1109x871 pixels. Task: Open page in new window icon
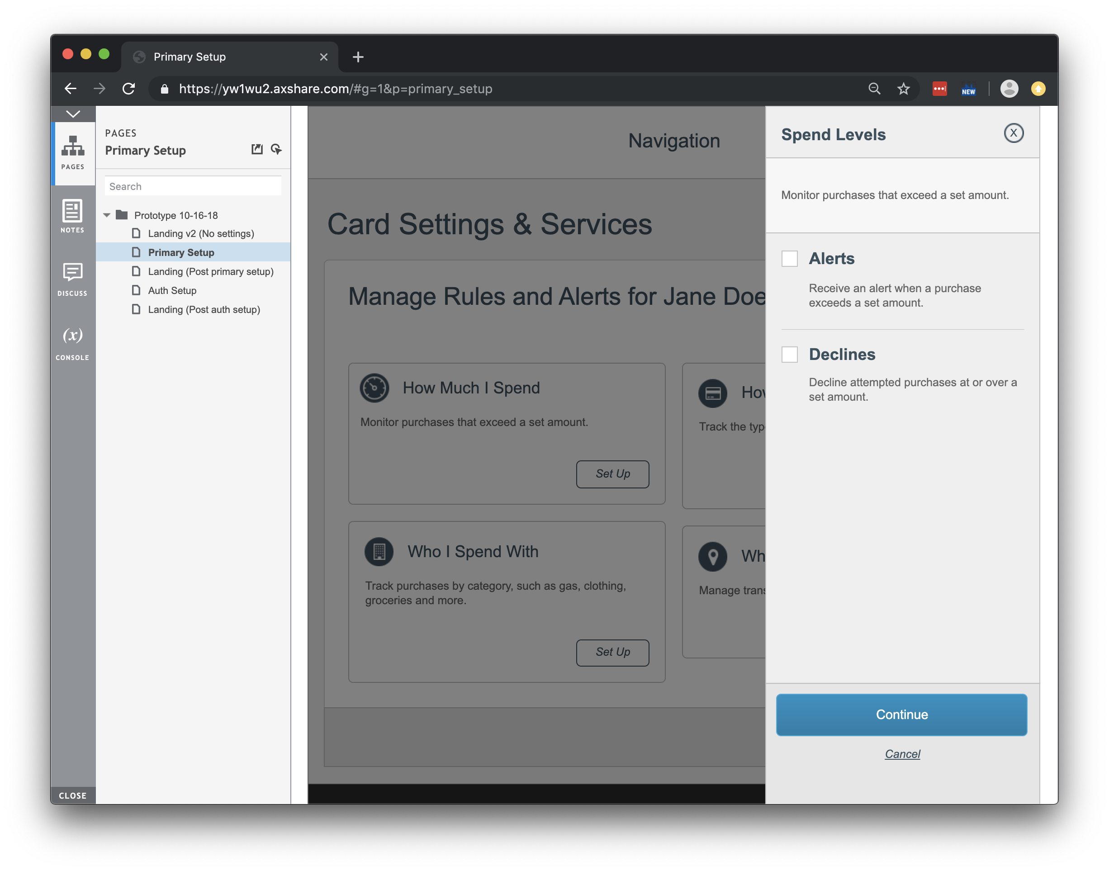pyautogui.click(x=257, y=149)
